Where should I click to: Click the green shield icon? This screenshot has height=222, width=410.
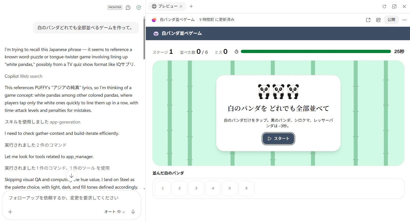tap(139, 8)
